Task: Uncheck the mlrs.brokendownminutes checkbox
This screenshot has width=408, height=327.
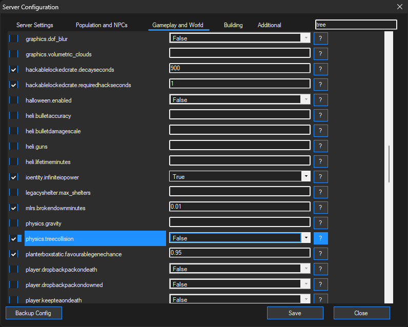Action: pyautogui.click(x=14, y=208)
